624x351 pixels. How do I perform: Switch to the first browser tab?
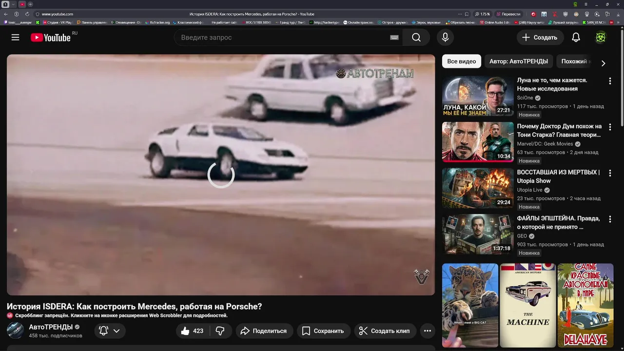5,4
